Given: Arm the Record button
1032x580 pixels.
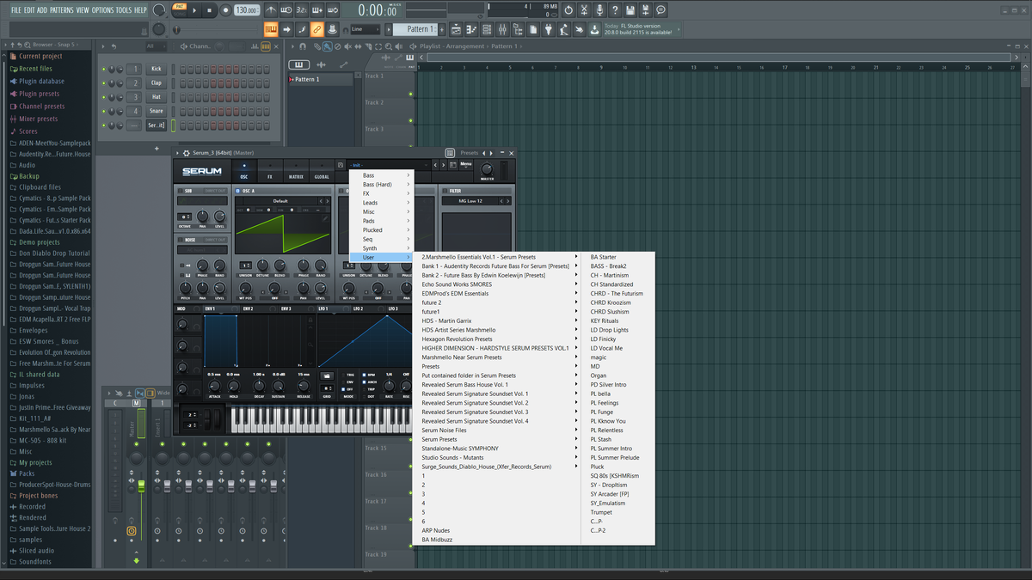Looking at the screenshot, I should pos(225,10).
